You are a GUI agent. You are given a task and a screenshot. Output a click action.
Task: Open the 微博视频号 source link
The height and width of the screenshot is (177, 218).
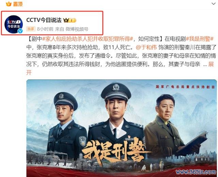[77, 29]
